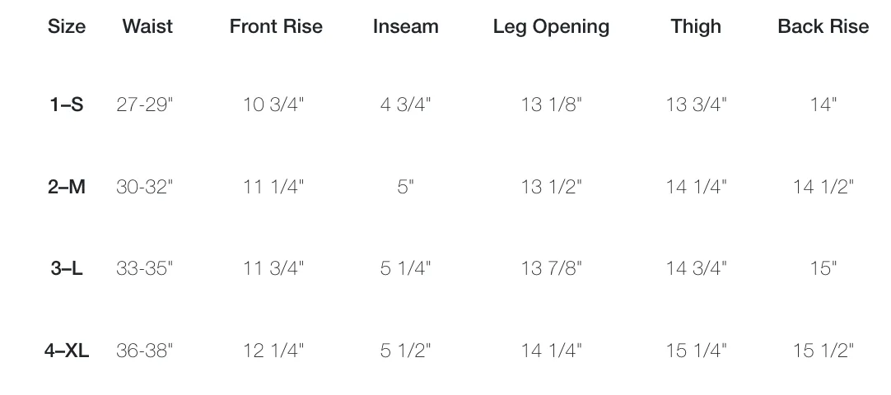Click the 13 1/8" leg opening value
Image resolution: width=891 pixels, height=395 pixels.
552,105
